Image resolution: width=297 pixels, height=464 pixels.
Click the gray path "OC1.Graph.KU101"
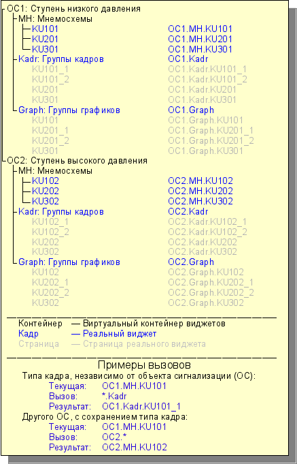tap(205, 120)
